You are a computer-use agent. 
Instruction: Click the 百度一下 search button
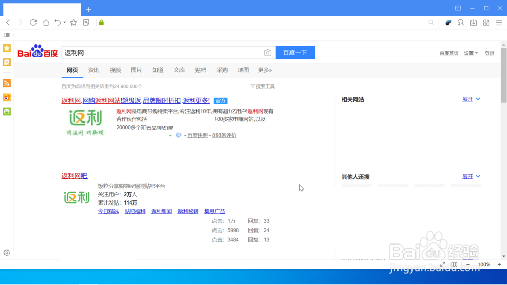click(x=295, y=52)
